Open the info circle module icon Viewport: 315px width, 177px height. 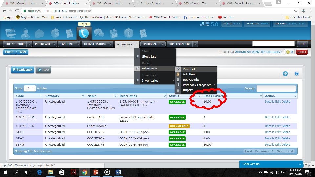click(129, 33)
